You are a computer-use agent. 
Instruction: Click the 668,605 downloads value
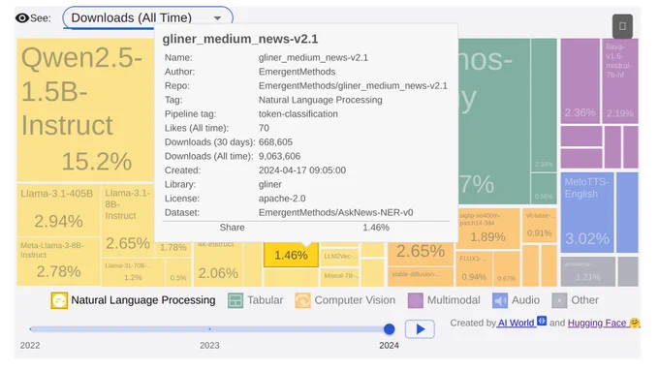(275, 142)
